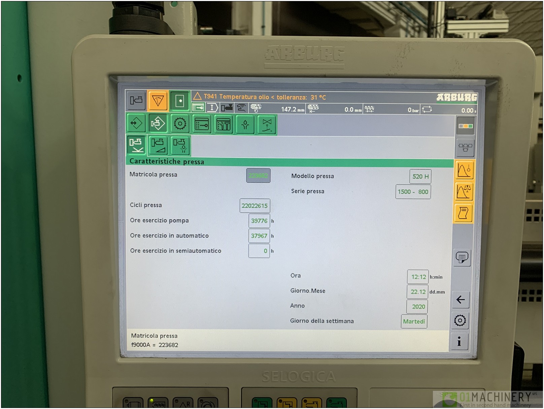Tap the key-card access status icon
The height and width of the screenshot is (409, 544).
198,108
